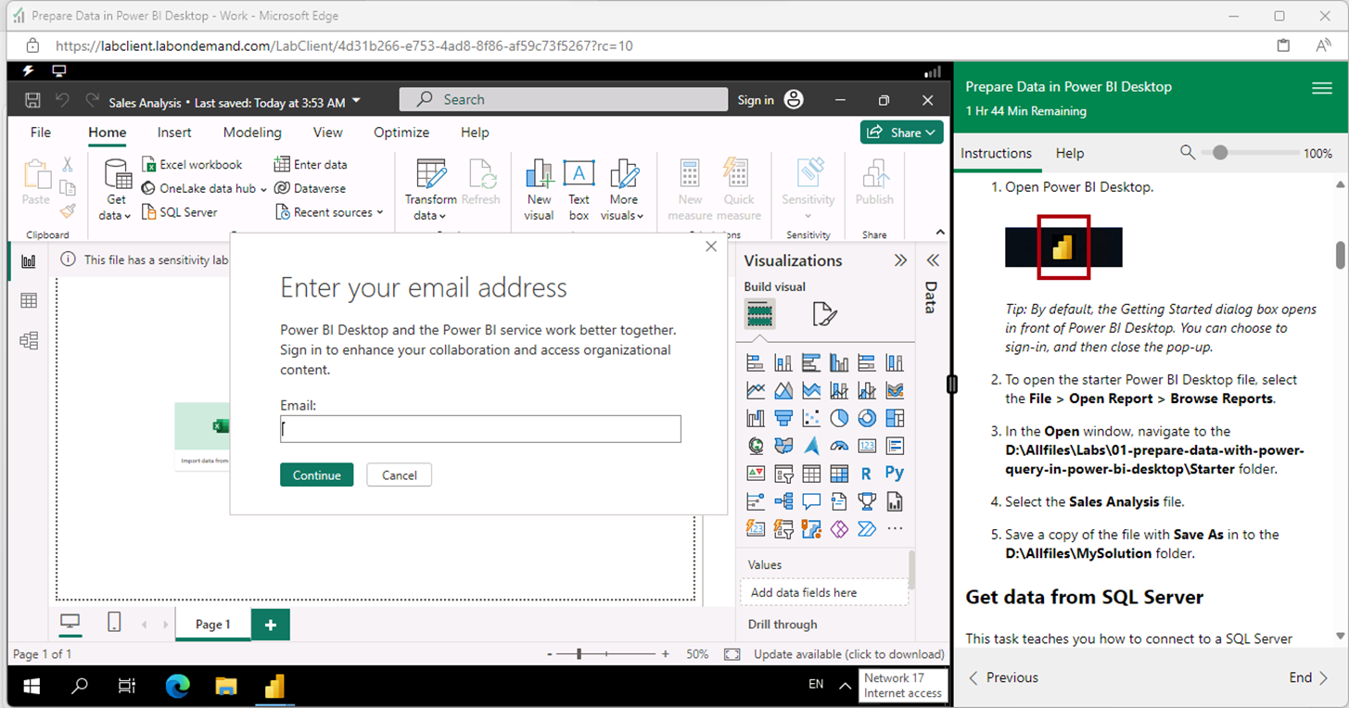Choose the Key influencers visual
Viewport: 1349px width, 708px height.
(x=756, y=502)
